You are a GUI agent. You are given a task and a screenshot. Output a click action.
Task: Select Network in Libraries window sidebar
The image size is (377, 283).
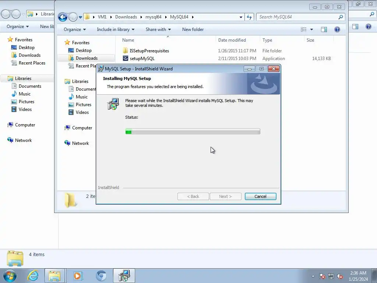pos(23,140)
